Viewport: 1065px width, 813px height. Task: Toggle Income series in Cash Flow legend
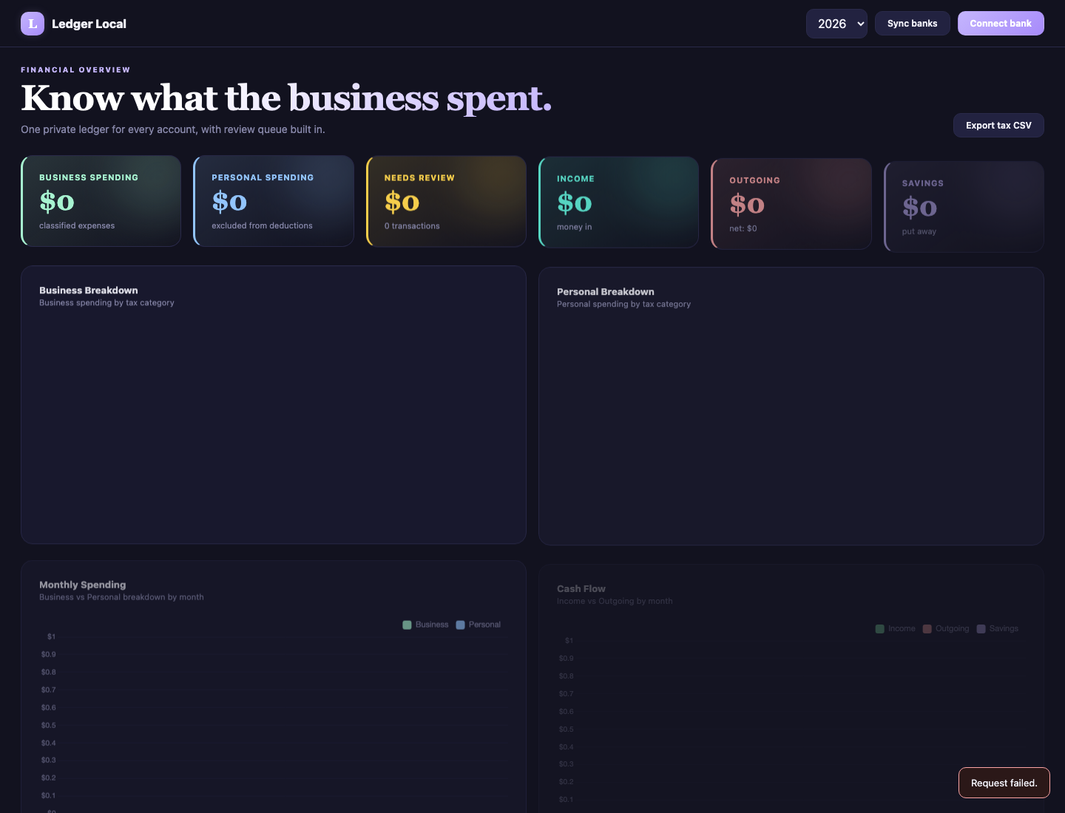point(895,629)
